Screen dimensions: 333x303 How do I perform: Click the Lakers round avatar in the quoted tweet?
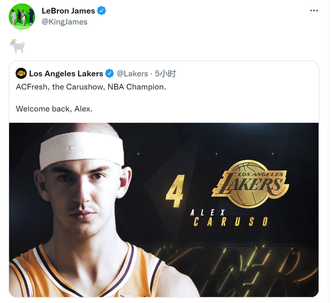(21, 73)
